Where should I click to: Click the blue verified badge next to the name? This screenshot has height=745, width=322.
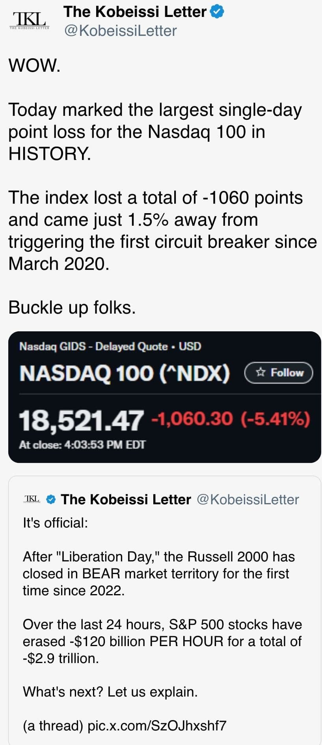point(216,11)
